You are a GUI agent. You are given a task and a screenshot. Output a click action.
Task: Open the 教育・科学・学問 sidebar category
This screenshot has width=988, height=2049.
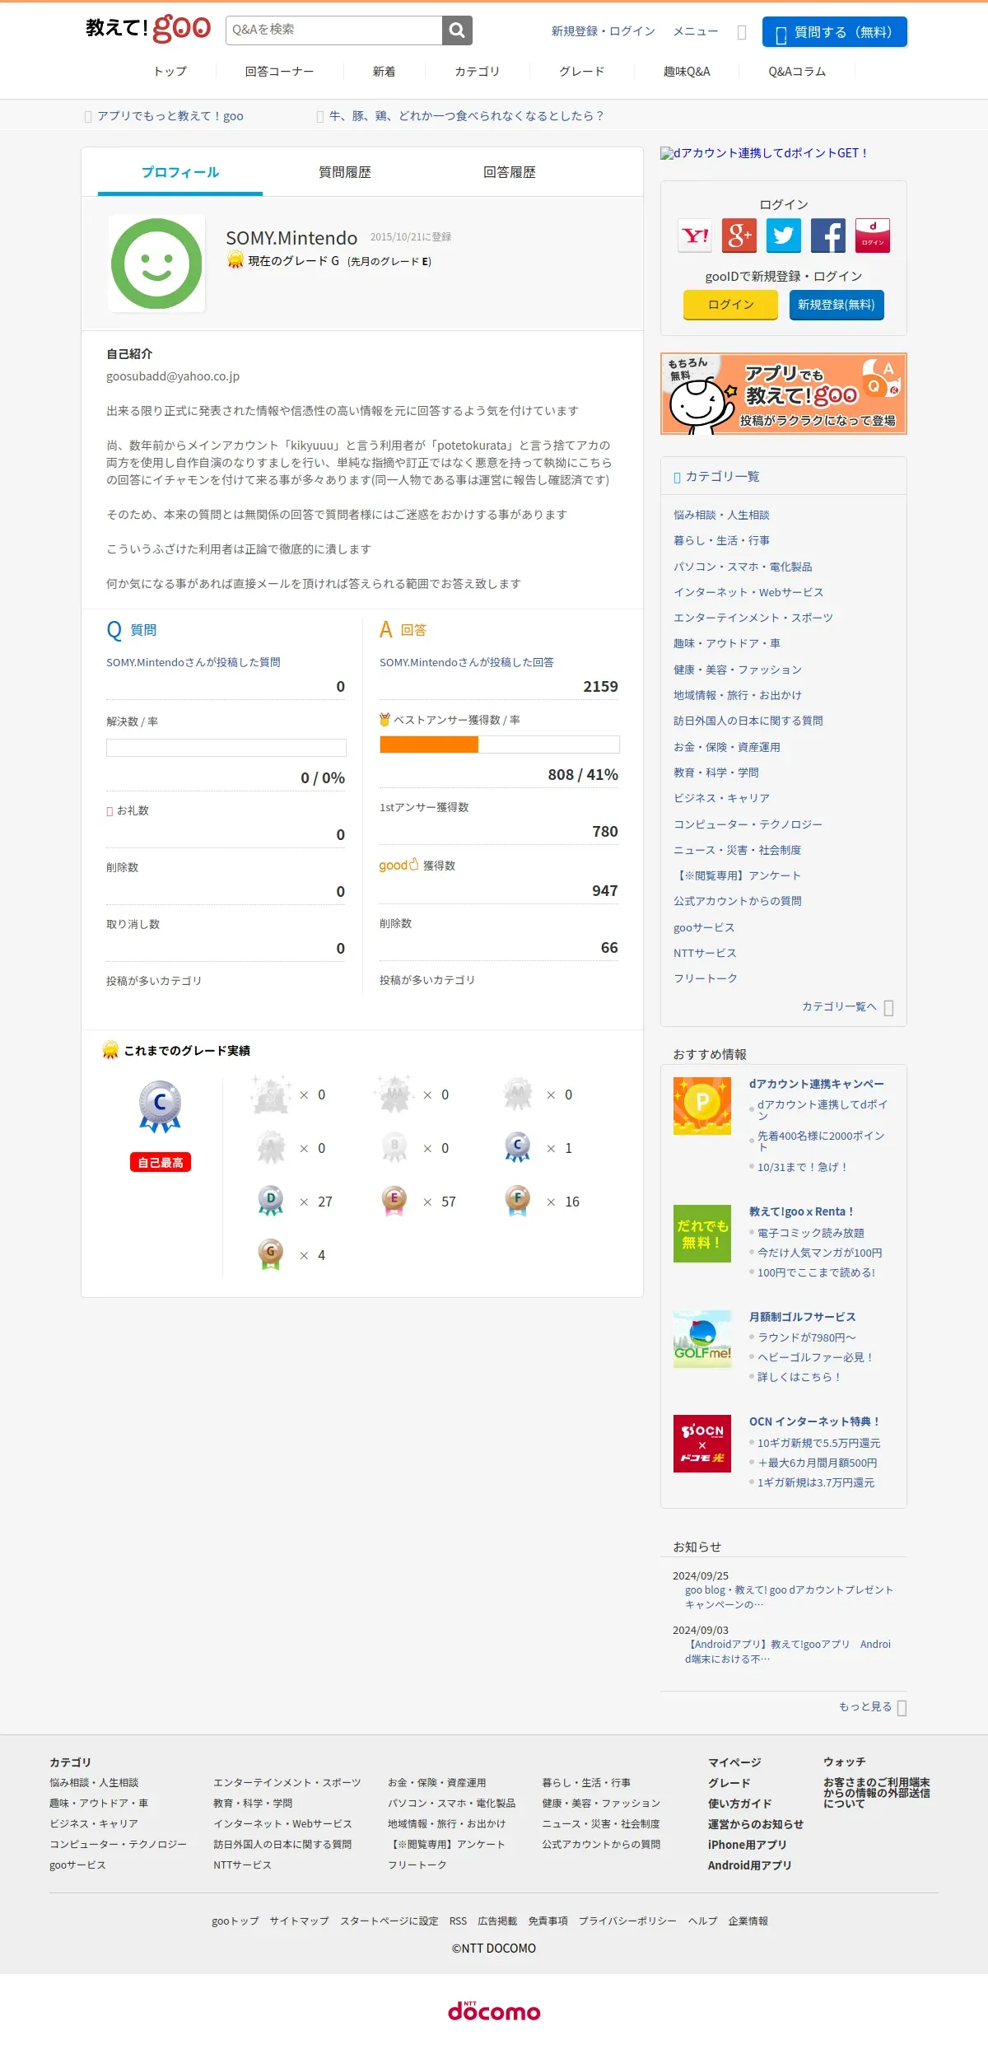716,772
